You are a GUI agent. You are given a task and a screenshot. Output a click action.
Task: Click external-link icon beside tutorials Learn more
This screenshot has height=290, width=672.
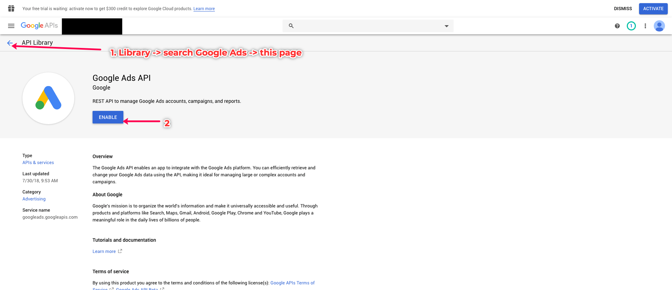point(120,251)
